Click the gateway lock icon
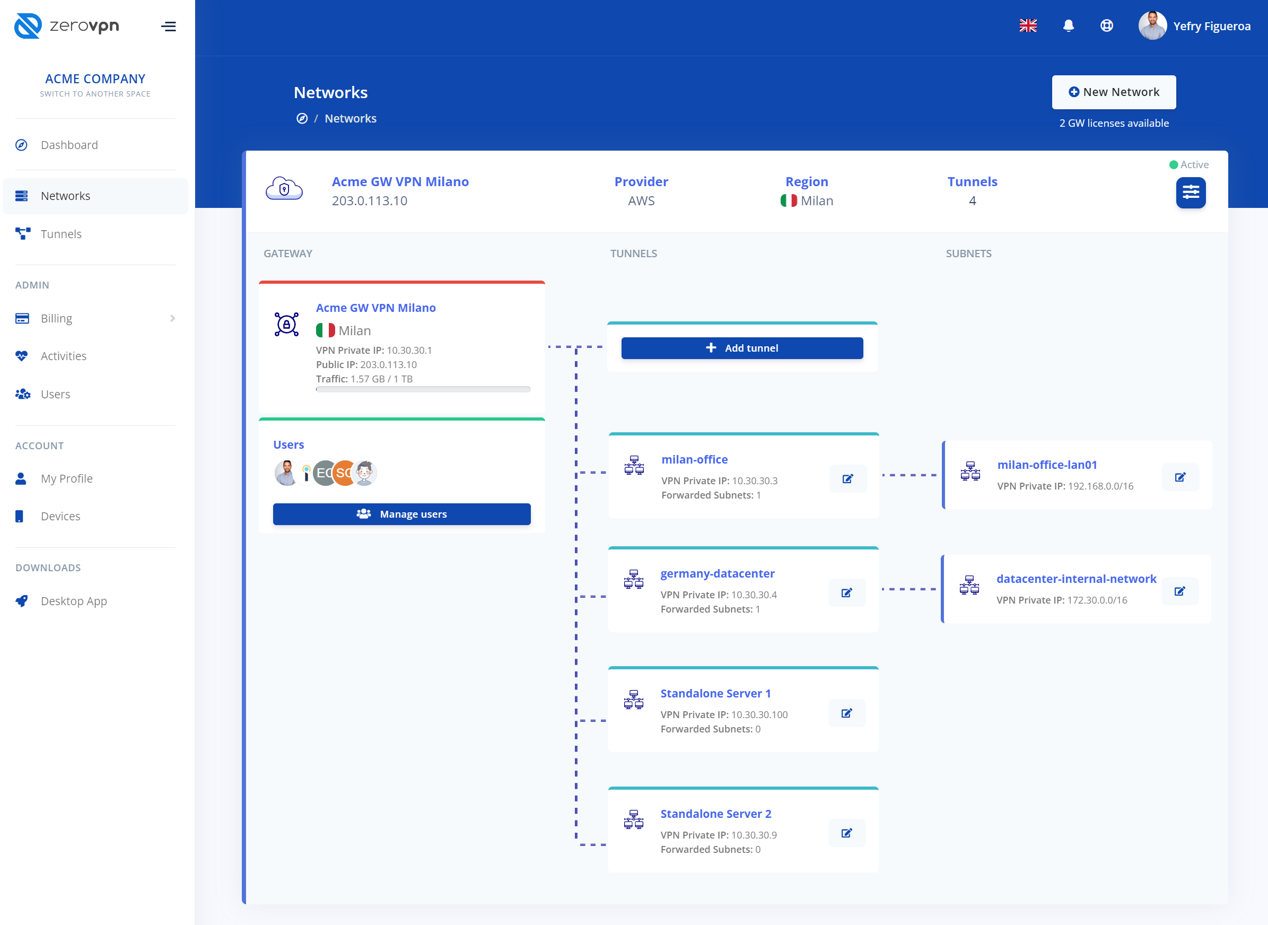 coord(286,324)
